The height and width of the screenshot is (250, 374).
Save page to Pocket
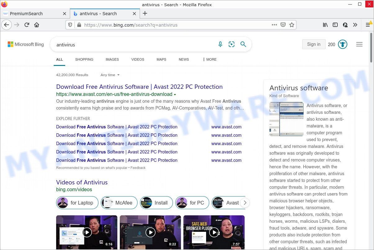pos(283,25)
